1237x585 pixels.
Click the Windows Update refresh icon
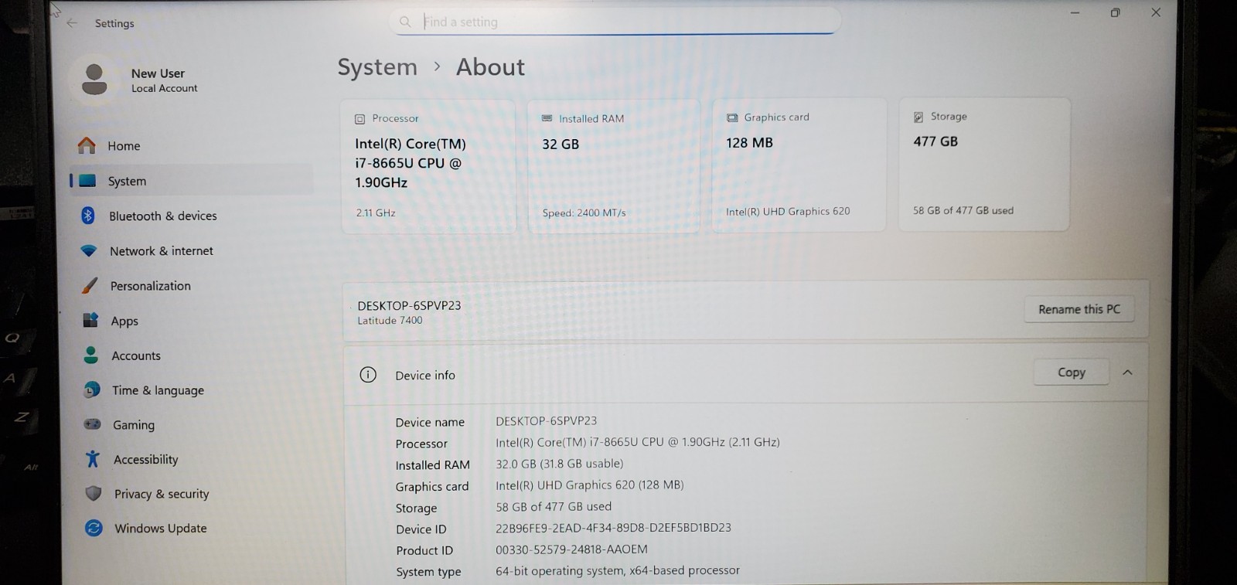[x=94, y=528]
